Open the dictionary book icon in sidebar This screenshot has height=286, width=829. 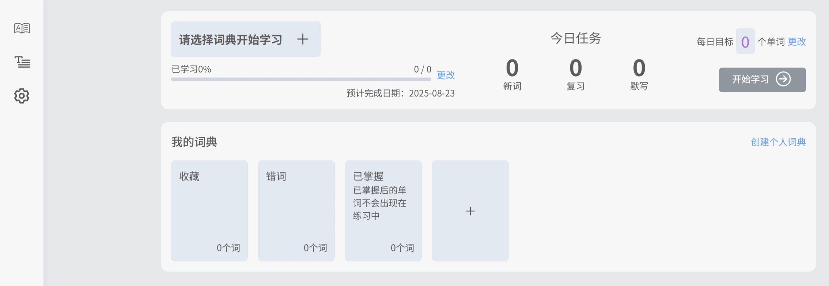pos(22,28)
